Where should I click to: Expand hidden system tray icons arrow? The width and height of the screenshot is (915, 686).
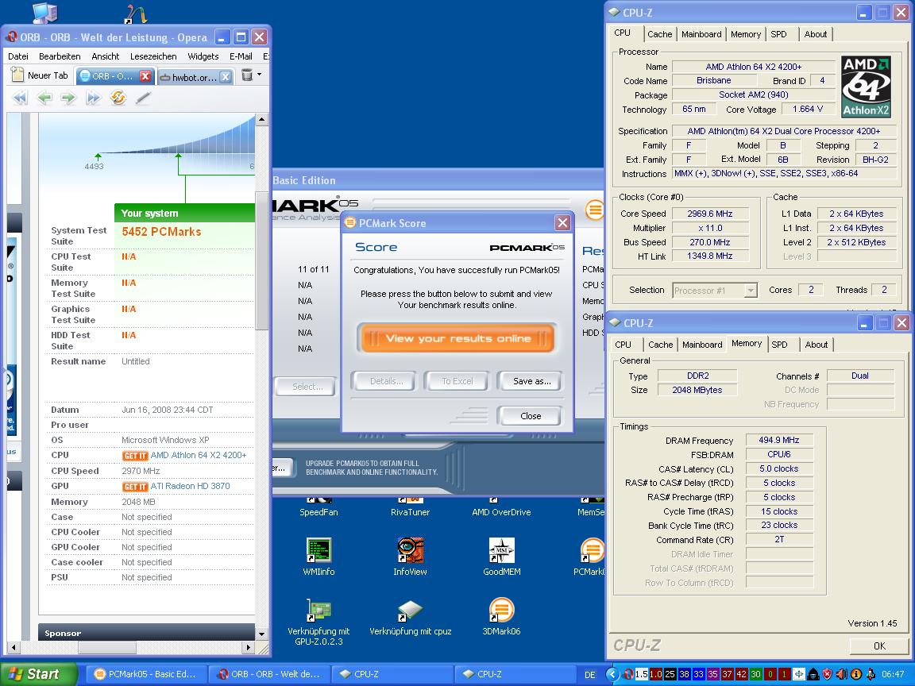pyautogui.click(x=612, y=674)
